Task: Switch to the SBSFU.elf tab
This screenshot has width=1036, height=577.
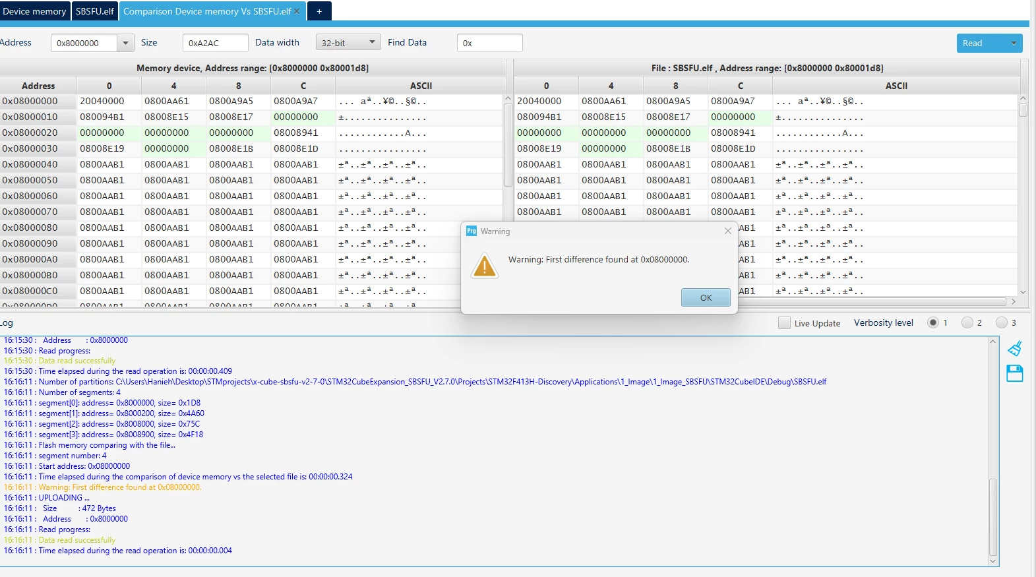Action: [x=95, y=11]
